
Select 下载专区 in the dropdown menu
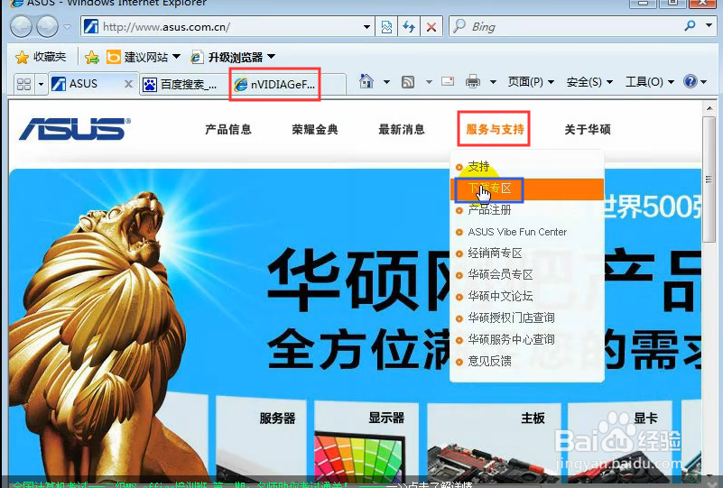[527, 189]
